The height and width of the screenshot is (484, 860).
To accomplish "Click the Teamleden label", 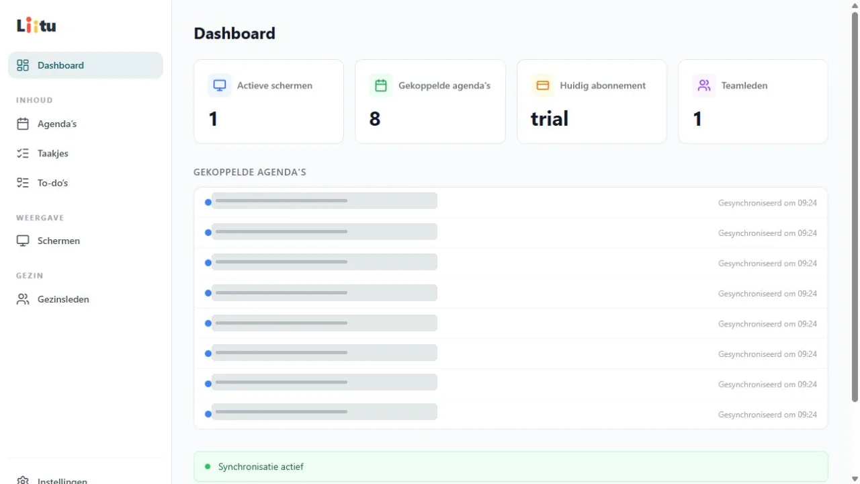I will tap(744, 85).
